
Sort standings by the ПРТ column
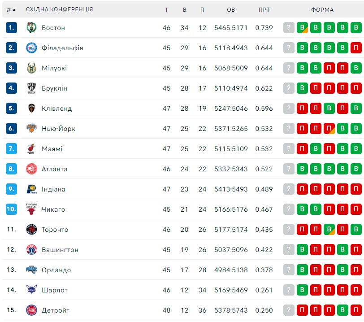264,10
